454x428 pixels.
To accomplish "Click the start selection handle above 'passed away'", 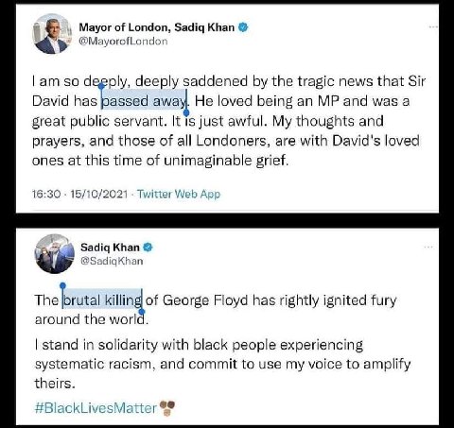I will coord(101,85).
